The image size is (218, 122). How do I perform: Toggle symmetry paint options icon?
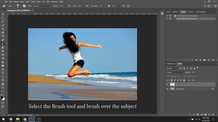(128, 6)
